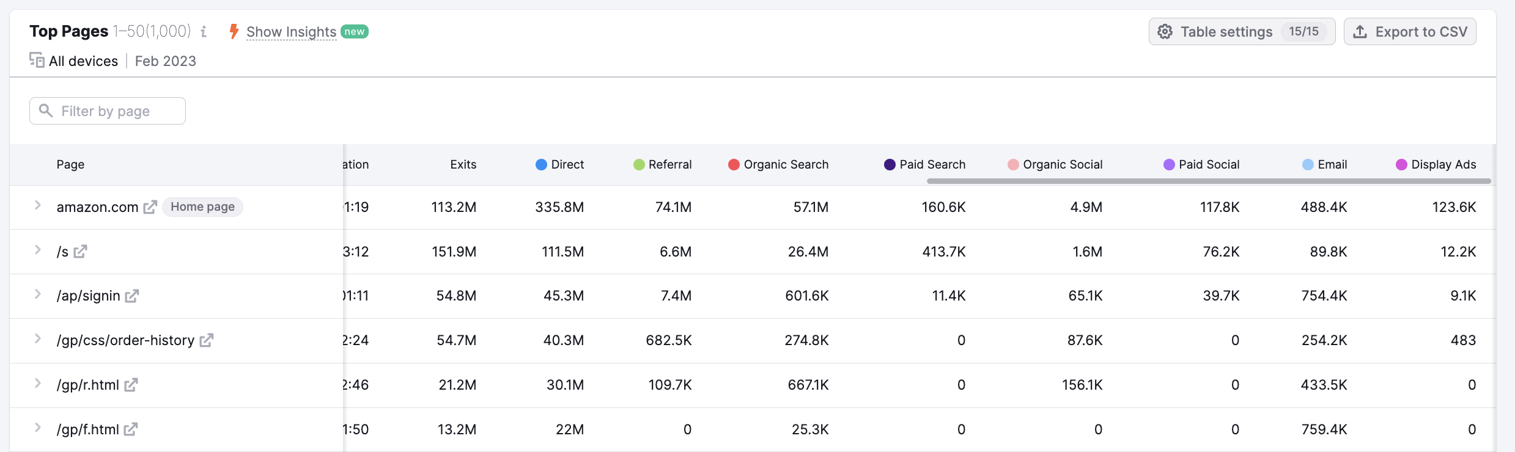1515x452 pixels.
Task: Sort by Organic Social column header
Action: pyautogui.click(x=1062, y=164)
